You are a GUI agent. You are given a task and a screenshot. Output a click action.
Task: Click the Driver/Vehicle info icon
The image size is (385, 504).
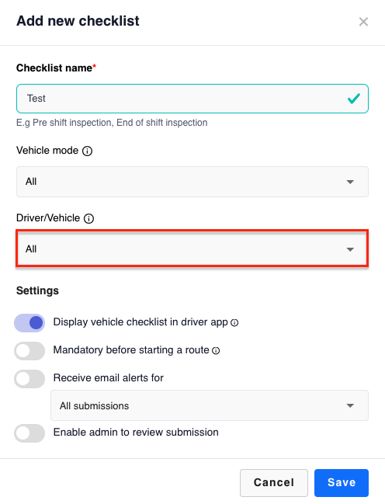pos(88,218)
